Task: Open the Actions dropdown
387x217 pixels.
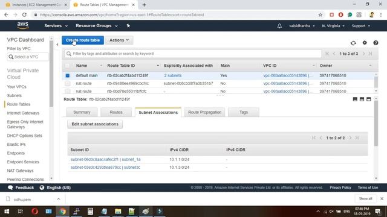Action: point(119,40)
